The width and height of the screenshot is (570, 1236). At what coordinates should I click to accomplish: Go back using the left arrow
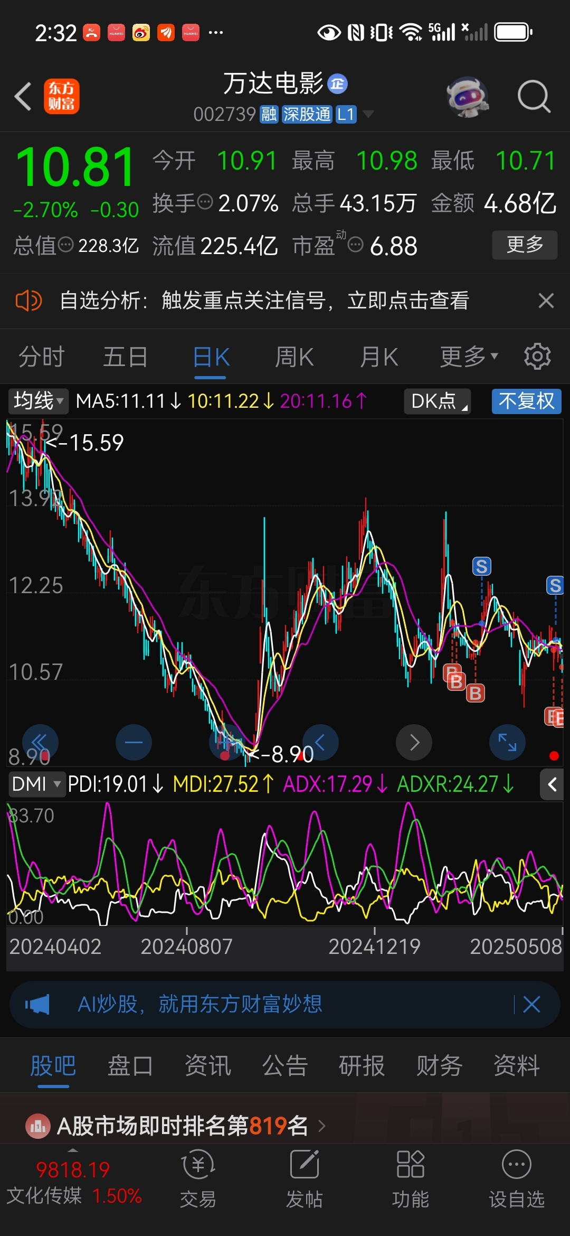23,96
